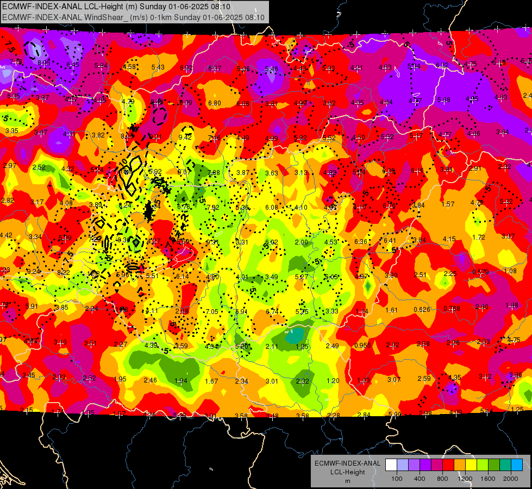Viewport: 532px width, 489px height.
Task: Click wind shear value 5.43
Action: tap(158, 67)
